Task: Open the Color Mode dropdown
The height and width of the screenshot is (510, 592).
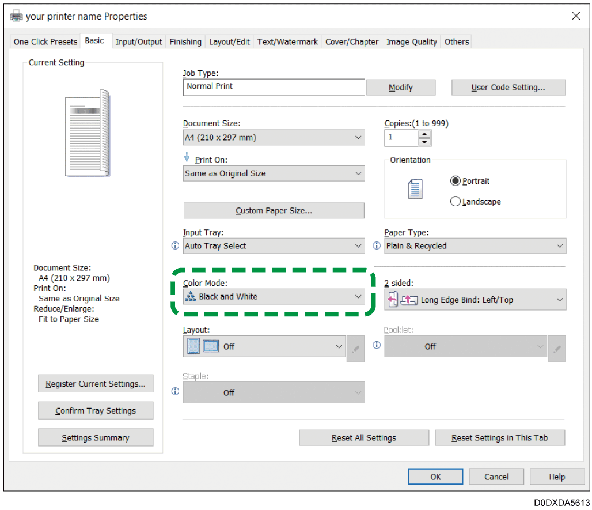Action: coord(274,297)
